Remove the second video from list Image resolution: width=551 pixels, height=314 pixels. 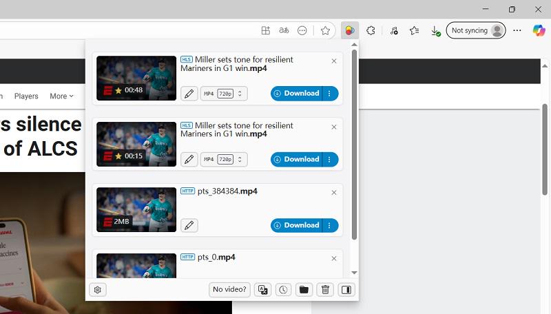[334, 127]
